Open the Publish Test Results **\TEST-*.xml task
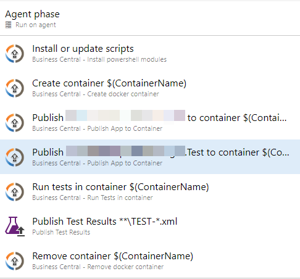The image size is (300, 279). pyautogui.click(x=150, y=226)
